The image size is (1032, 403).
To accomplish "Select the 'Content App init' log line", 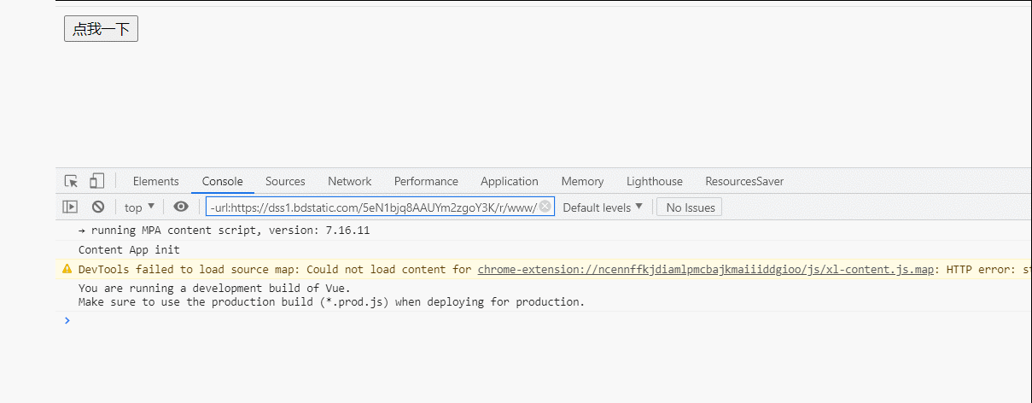I will click(129, 250).
